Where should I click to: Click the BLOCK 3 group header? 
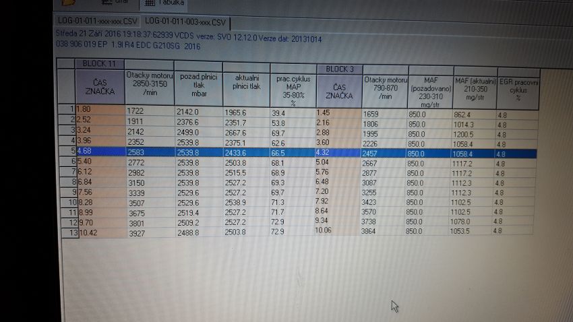click(x=339, y=69)
